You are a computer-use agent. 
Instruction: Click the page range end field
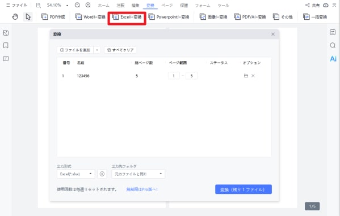point(191,76)
